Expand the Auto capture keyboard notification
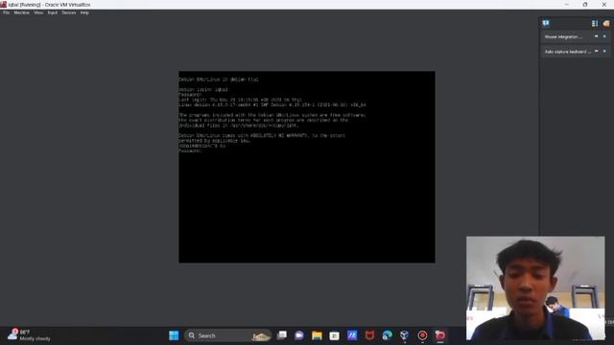614x345 pixels. coord(597,51)
